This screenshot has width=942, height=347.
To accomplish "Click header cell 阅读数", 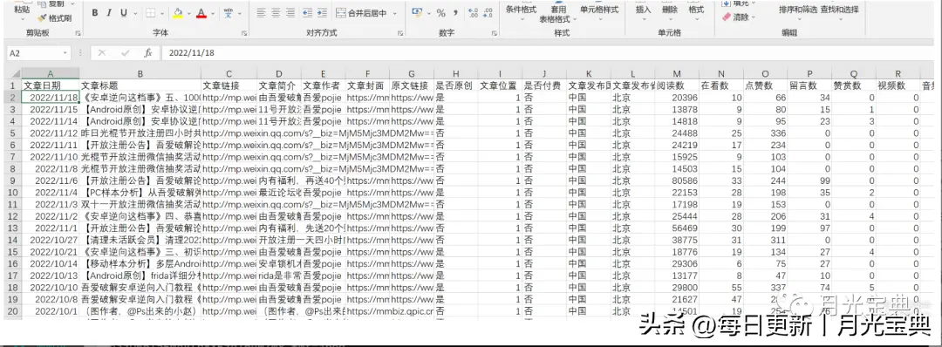I will pyautogui.click(x=678, y=85).
